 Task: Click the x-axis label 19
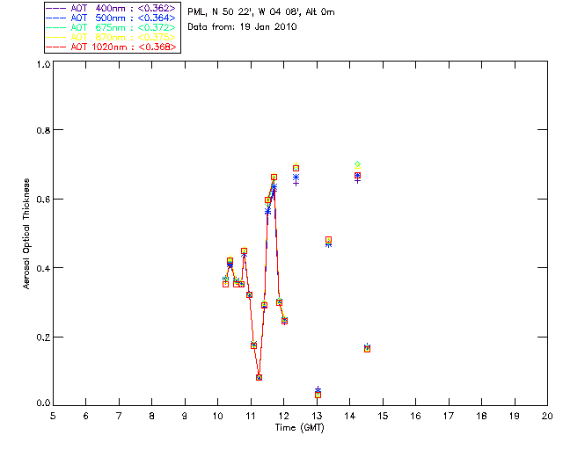[515, 416]
